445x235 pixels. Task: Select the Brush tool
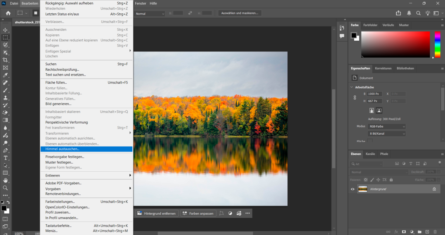[6, 90]
